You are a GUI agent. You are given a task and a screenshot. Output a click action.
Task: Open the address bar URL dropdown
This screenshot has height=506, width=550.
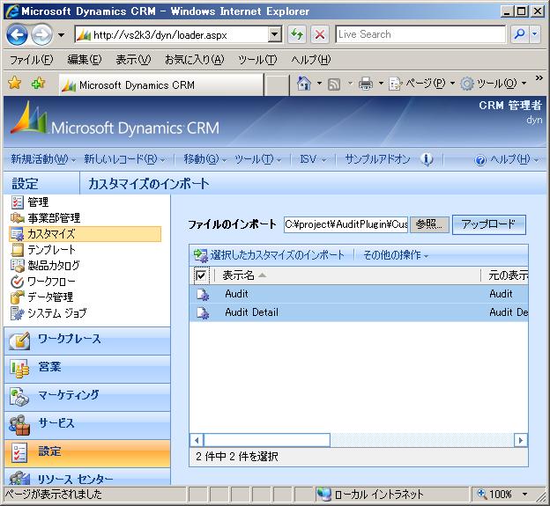pos(275,34)
